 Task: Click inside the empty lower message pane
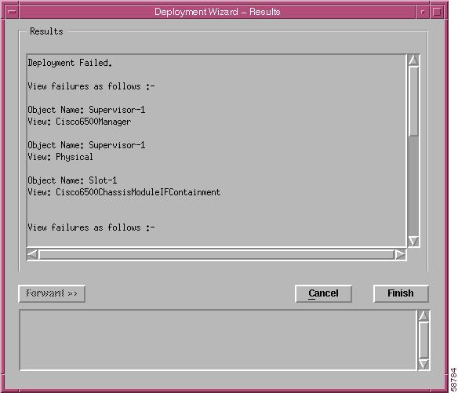tap(218, 340)
